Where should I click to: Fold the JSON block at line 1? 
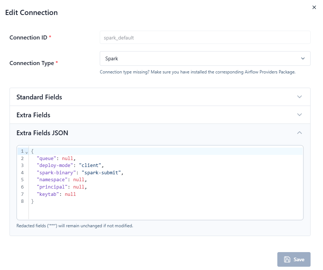click(x=27, y=152)
